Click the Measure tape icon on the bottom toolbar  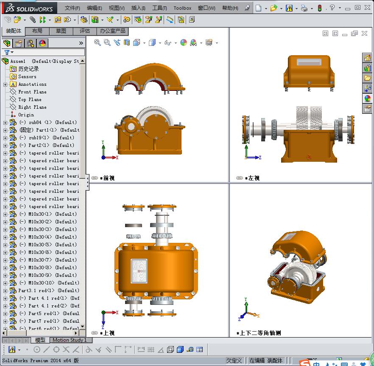[x=190, y=349]
